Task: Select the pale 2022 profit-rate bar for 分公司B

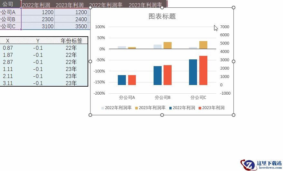Action: click(157, 47)
